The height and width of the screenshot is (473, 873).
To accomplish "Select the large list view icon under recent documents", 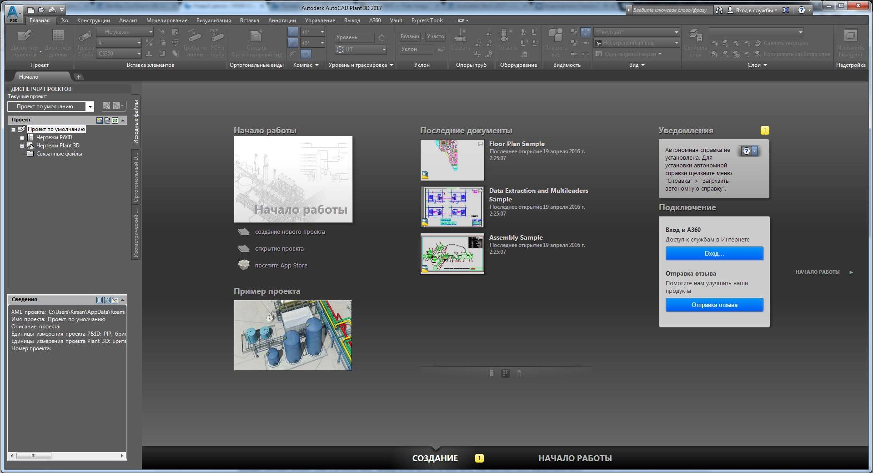I will (492, 373).
